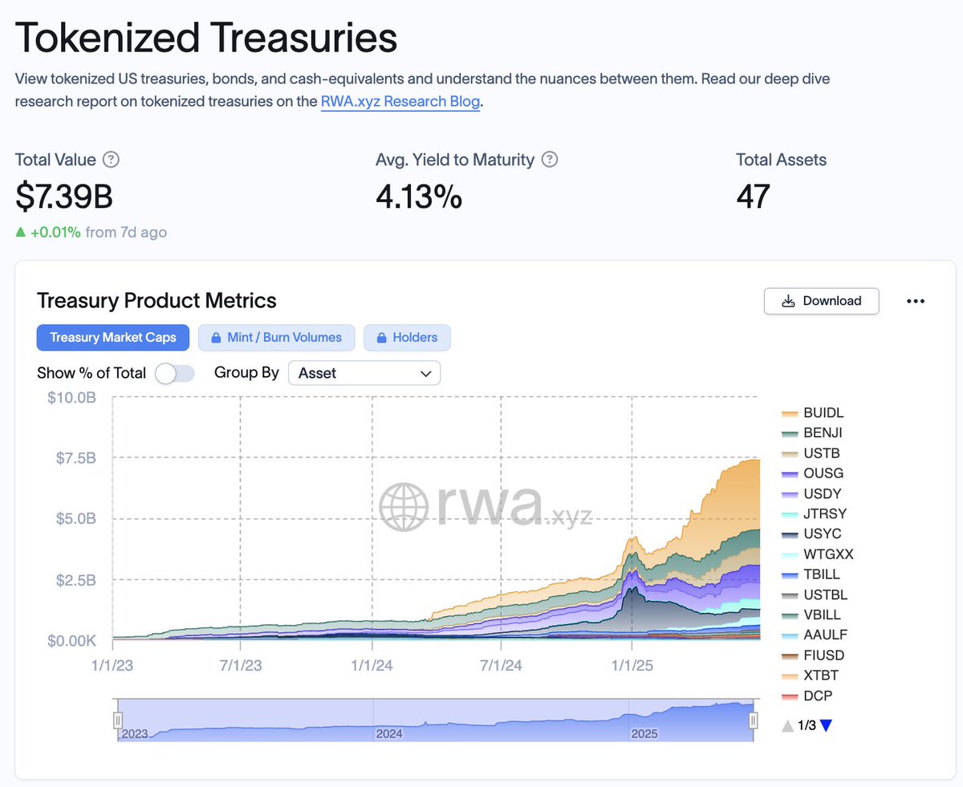The height and width of the screenshot is (787, 963).
Task: Click the 2024 area in range navigator
Action: click(390, 733)
